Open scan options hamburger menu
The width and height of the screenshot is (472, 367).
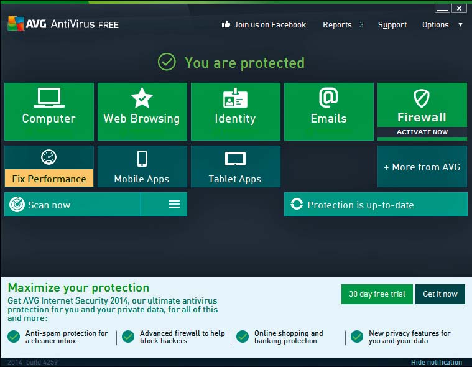click(x=174, y=204)
